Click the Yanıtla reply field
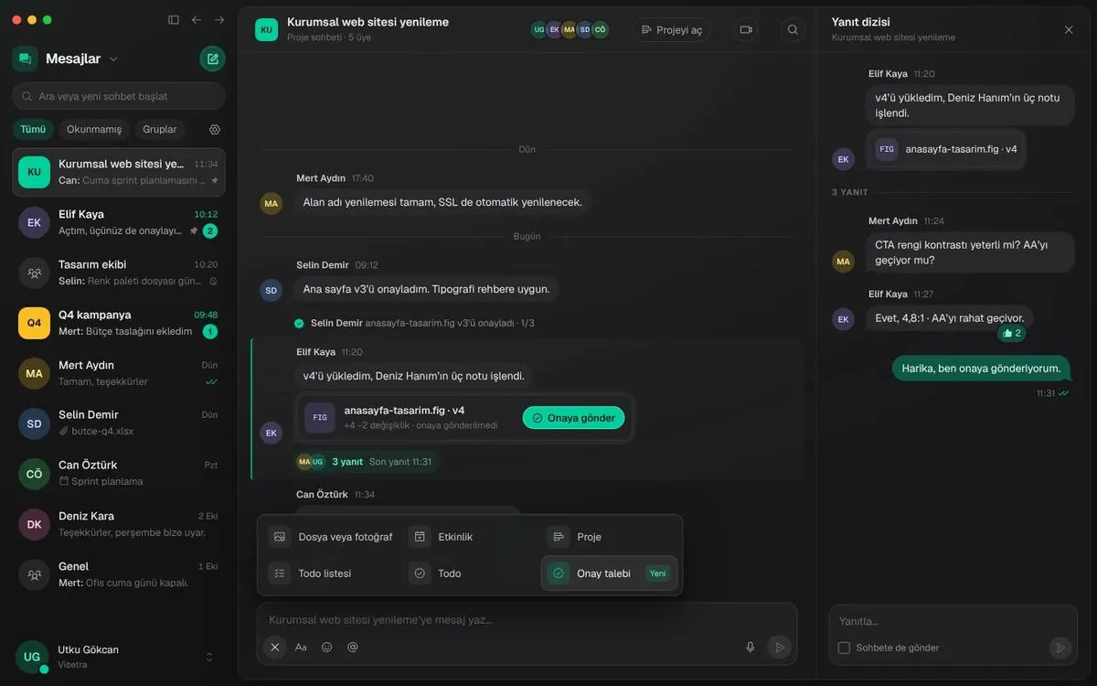Image resolution: width=1097 pixels, height=686 pixels. 953,621
